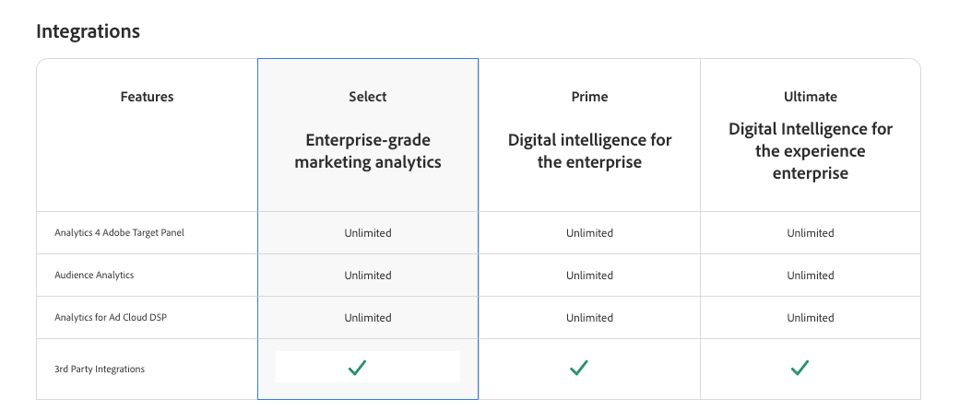This screenshot has height=411, width=960.
Task: Click the Prime plan 3rd Party Integrations checkmark
Action: [x=579, y=368]
